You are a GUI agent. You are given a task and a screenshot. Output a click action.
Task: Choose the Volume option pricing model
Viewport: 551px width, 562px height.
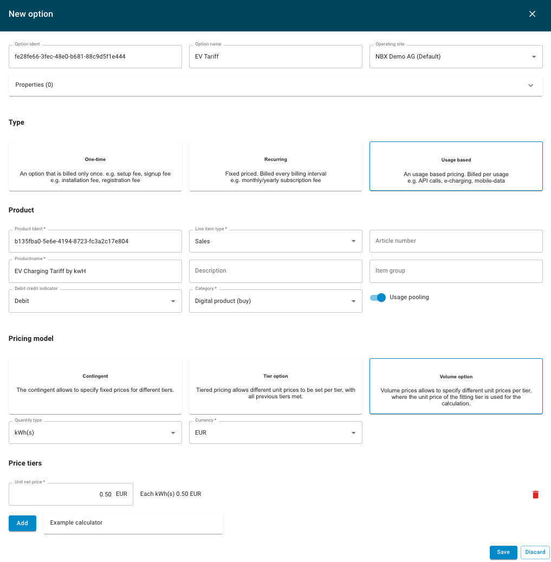(x=456, y=386)
